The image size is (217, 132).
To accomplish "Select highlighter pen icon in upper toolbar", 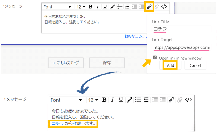I will pos(113,7).
